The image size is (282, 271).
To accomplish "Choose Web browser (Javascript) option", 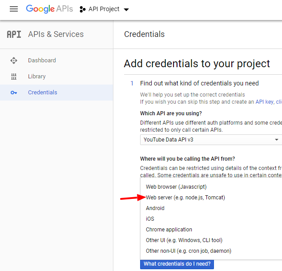I will 176,187.
